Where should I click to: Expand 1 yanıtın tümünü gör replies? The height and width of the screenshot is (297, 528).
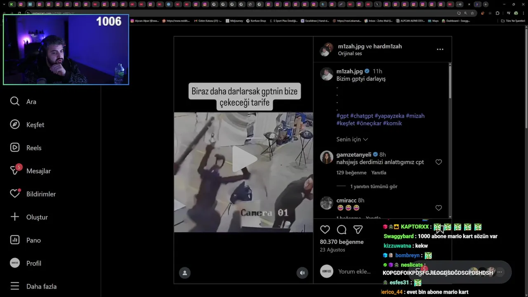point(374,186)
